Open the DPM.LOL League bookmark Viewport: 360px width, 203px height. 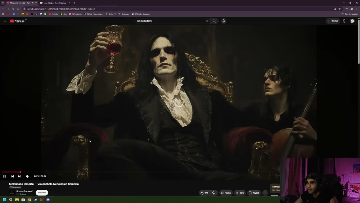[x=141, y=14]
